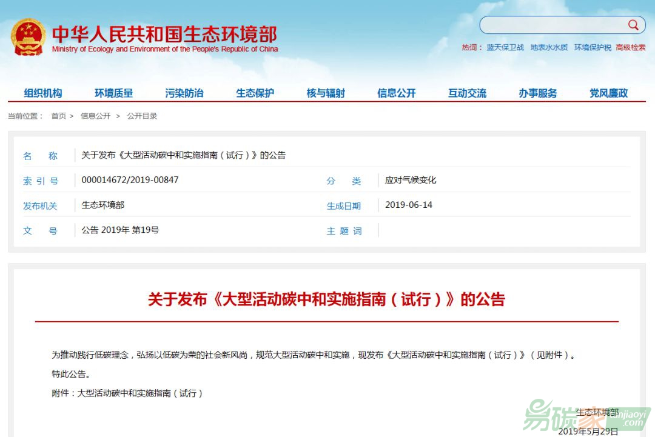
Task: Select 信息公开 in the navigation bar
Action: tap(397, 93)
